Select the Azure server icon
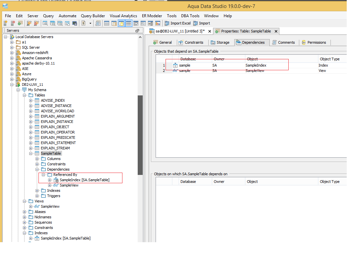This screenshot has height=271, width=359. click(x=18, y=74)
